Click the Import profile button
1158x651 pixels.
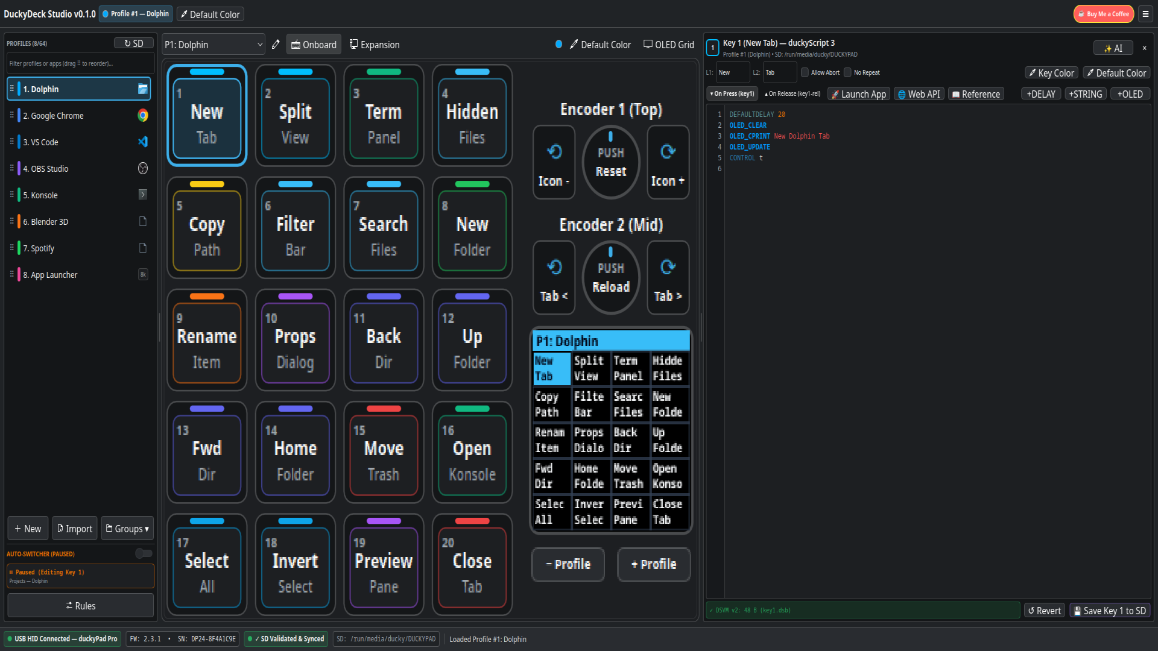click(75, 529)
